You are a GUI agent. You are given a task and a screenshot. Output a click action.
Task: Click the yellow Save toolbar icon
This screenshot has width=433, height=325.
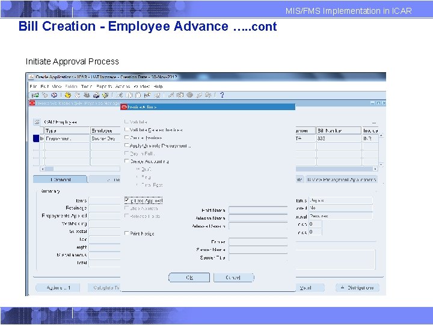[x=67, y=95]
